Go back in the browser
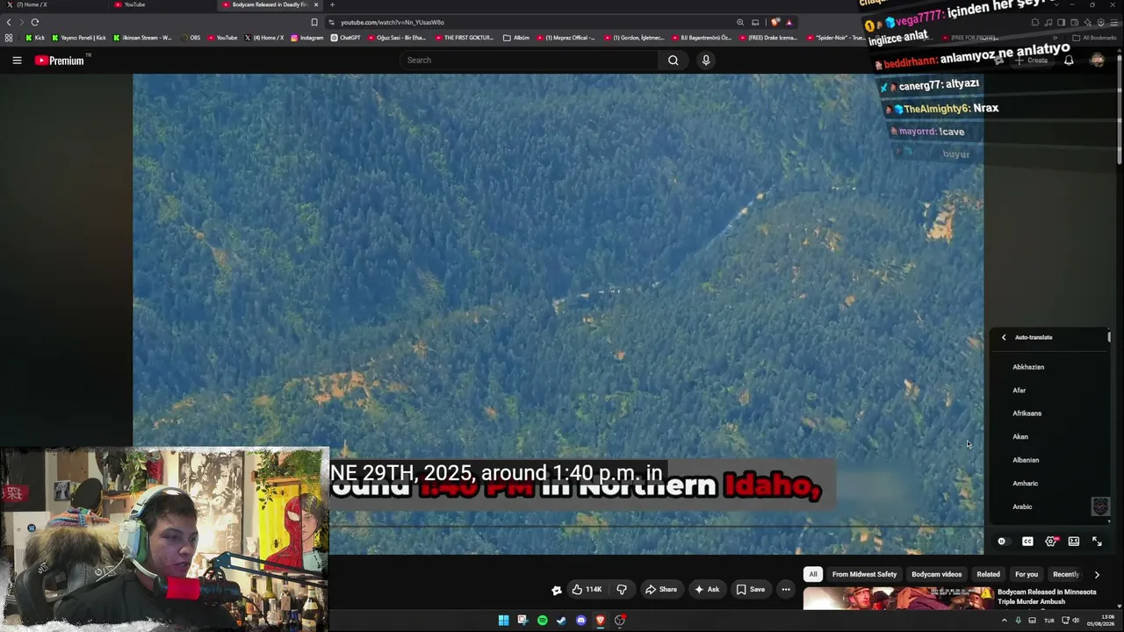This screenshot has width=1124, height=632. pyautogui.click(x=9, y=22)
